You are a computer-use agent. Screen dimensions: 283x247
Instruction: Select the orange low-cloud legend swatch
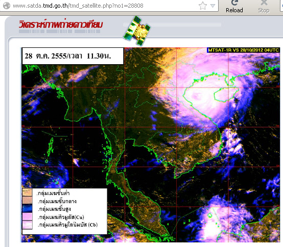[27, 193]
